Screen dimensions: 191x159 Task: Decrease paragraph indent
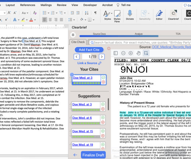[x=72, y=13]
